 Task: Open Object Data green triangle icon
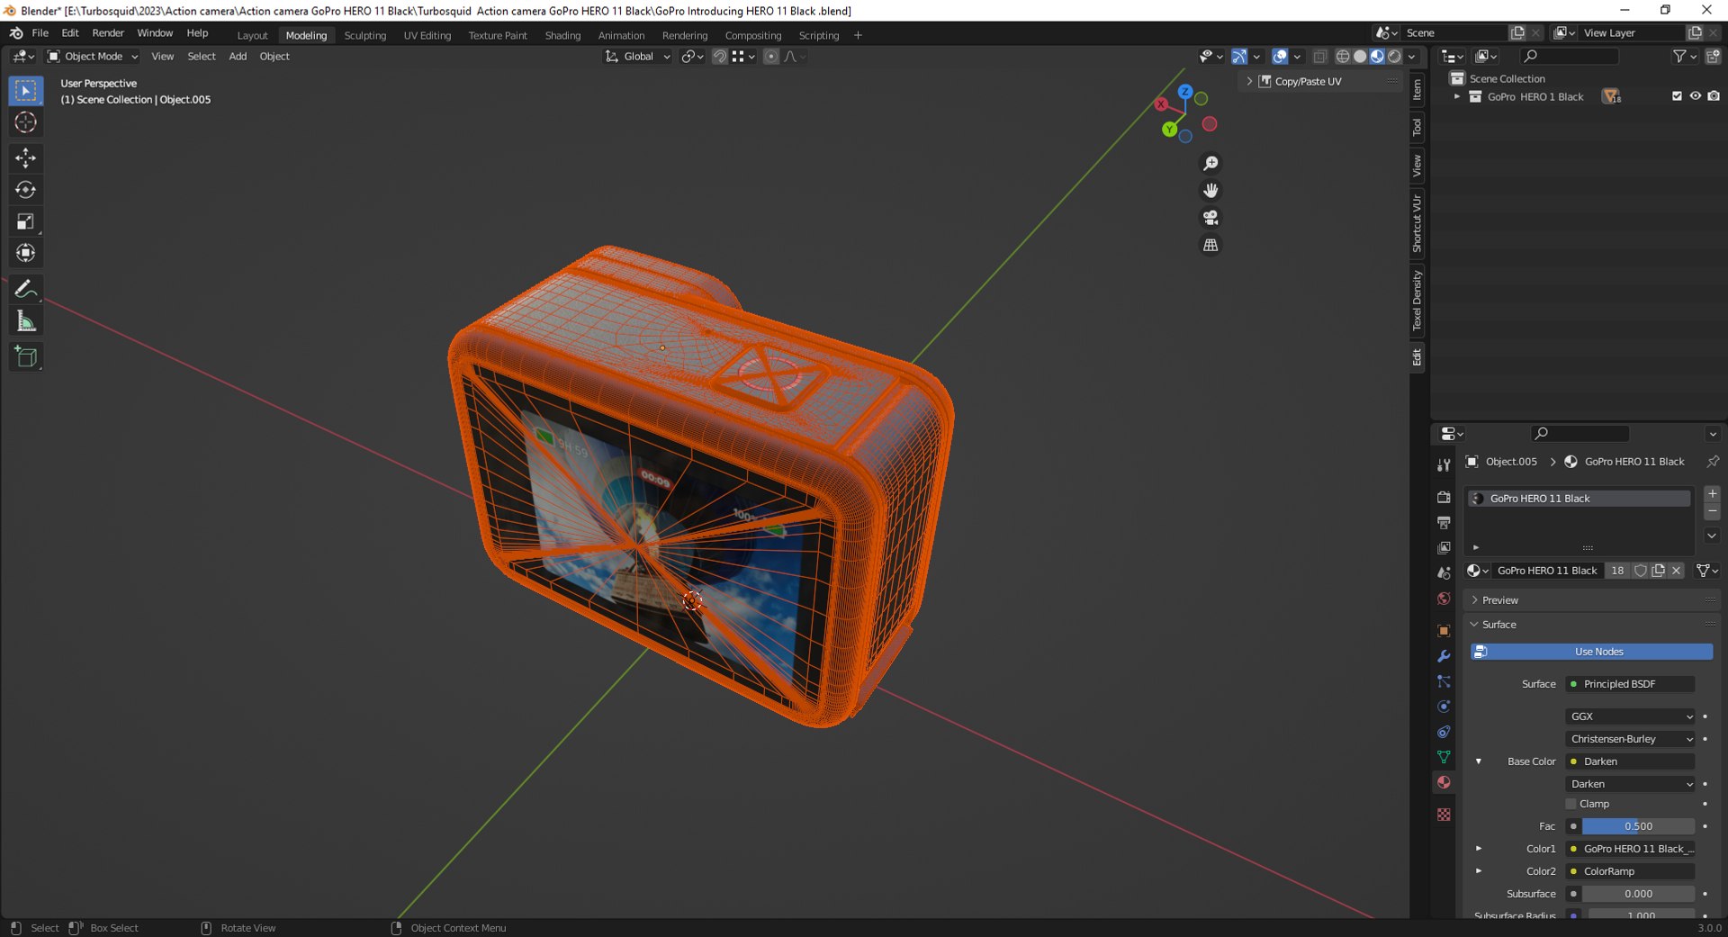pos(1444,757)
